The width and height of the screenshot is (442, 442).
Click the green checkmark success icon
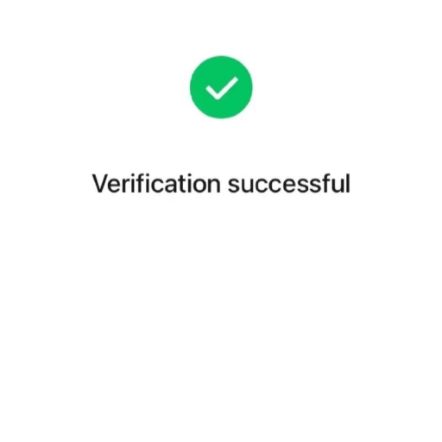click(221, 87)
